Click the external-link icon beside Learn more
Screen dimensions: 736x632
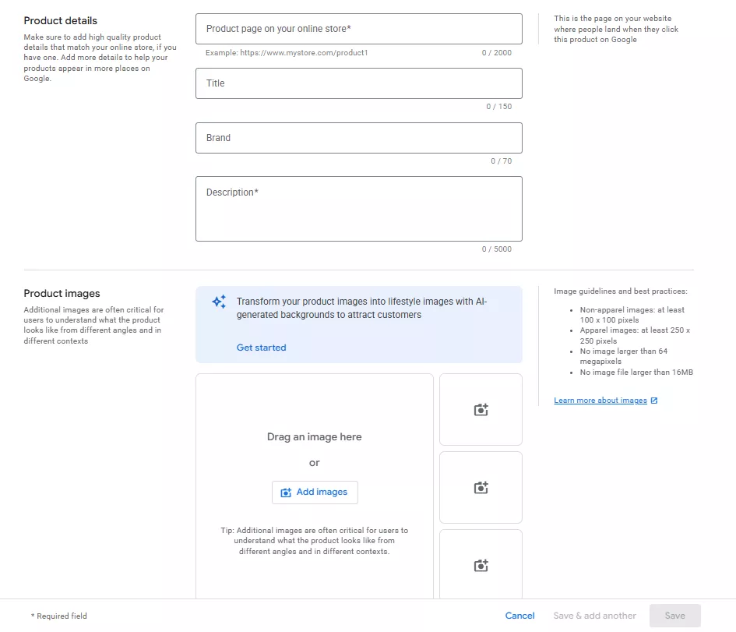click(654, 401)
